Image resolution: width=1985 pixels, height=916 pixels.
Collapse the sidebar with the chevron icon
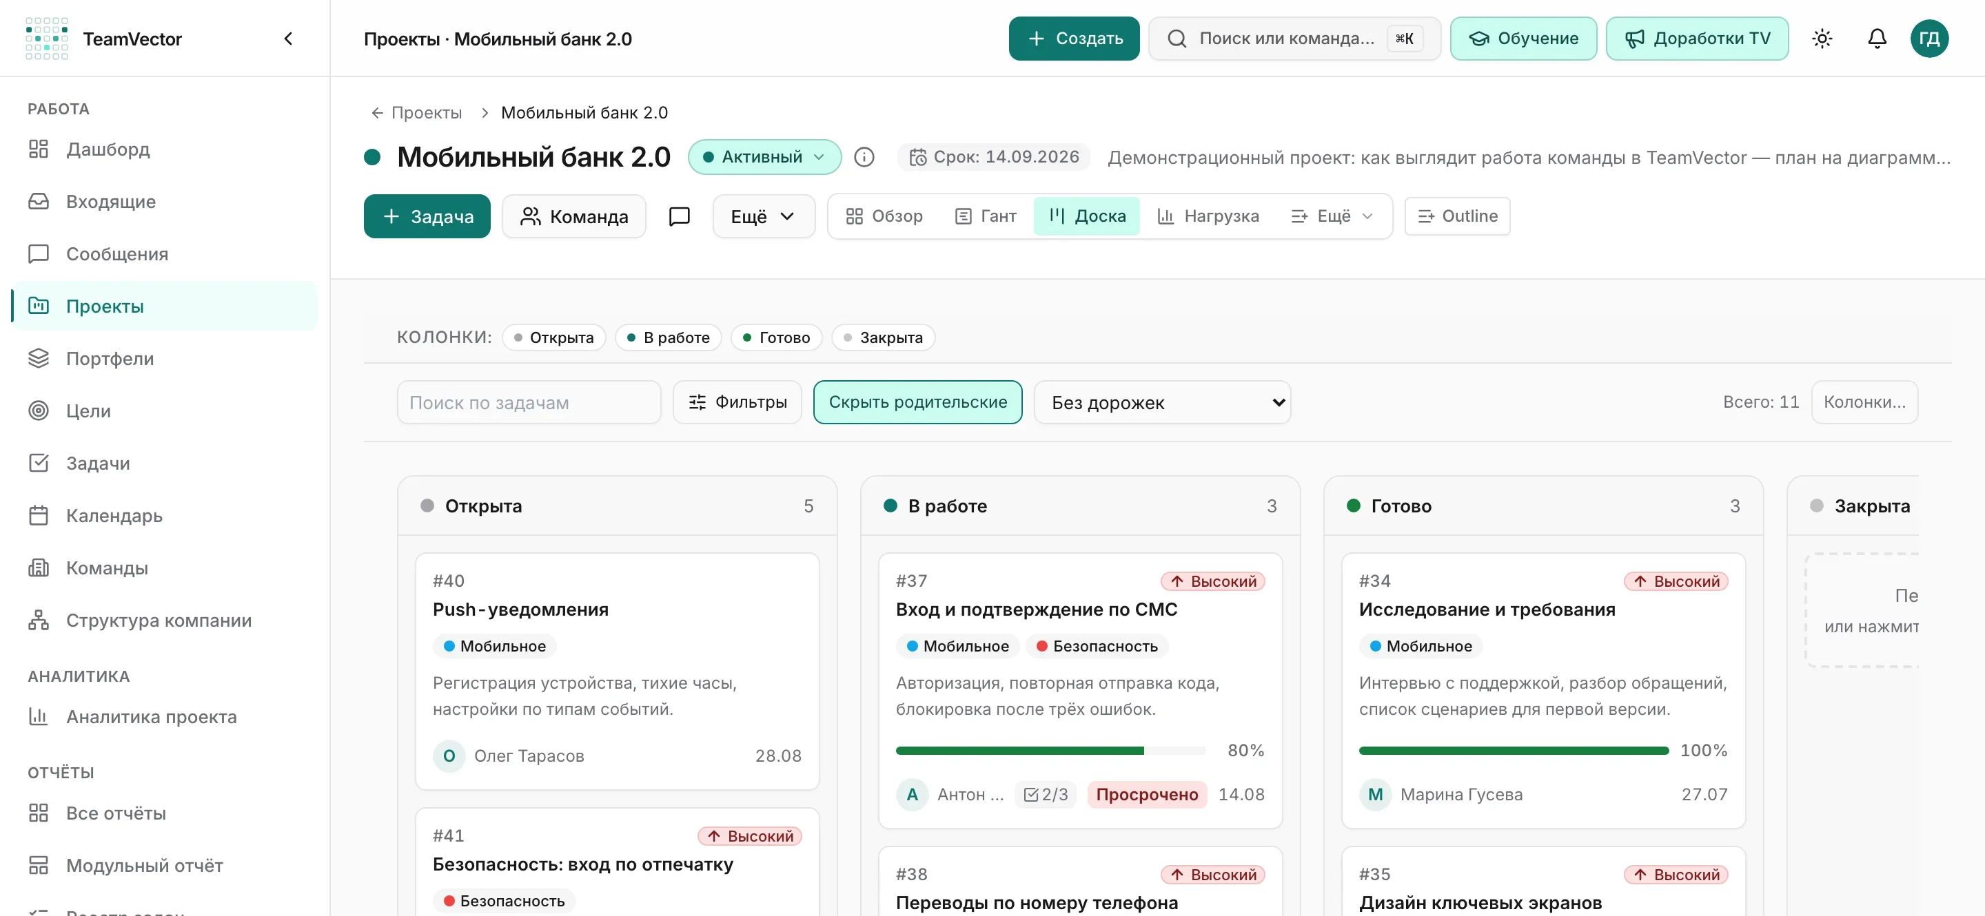(x=288, y=39)
